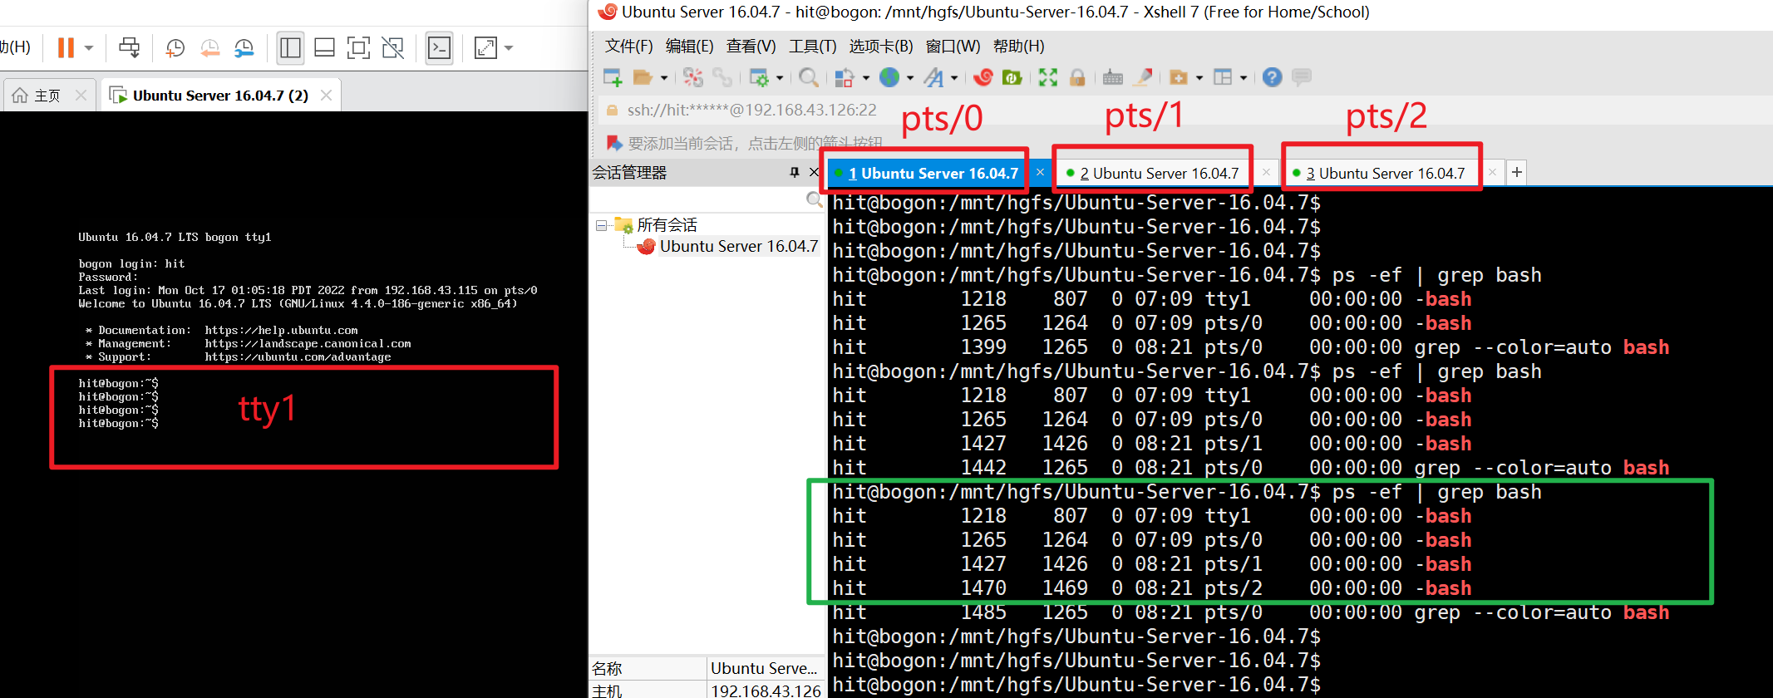The width and height of the screenshot is (1773, 698).
Task: Open the 编辑(E) menu in Xshell
Action: tap(689, 47)
